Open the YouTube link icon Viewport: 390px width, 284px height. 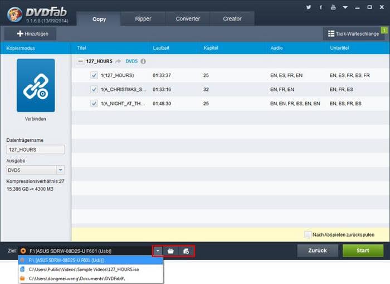pos(333,7)
